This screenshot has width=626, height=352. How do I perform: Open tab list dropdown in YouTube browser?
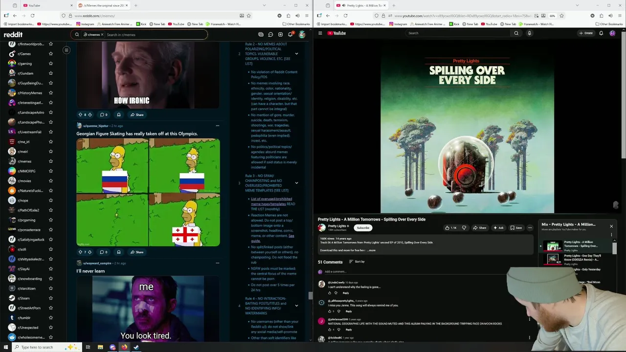577,5
